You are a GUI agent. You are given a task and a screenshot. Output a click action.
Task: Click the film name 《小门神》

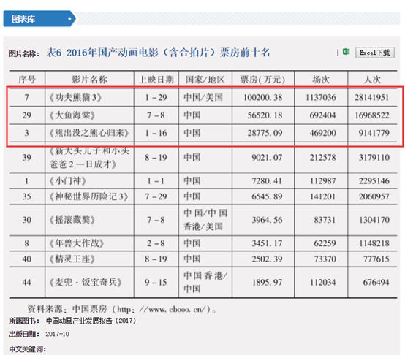coord(67,181)
